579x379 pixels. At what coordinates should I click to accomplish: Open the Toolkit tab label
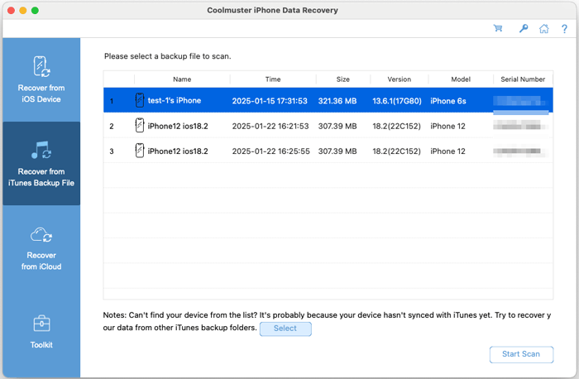point(41,344)
